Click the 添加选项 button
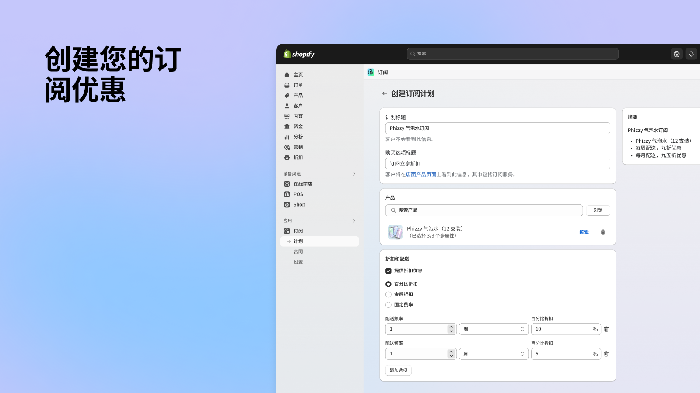Screen dimensions: 700x393 (x=399, y=370)
